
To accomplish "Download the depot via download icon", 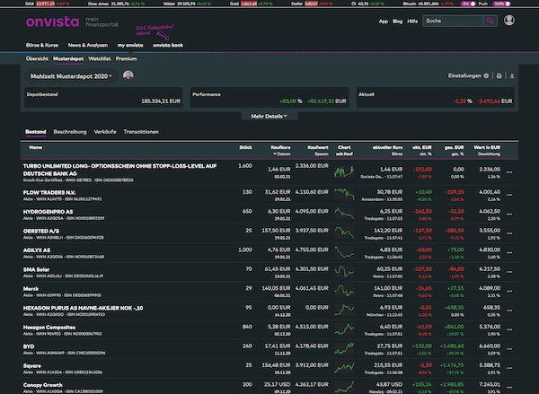I will pos(512,76).
